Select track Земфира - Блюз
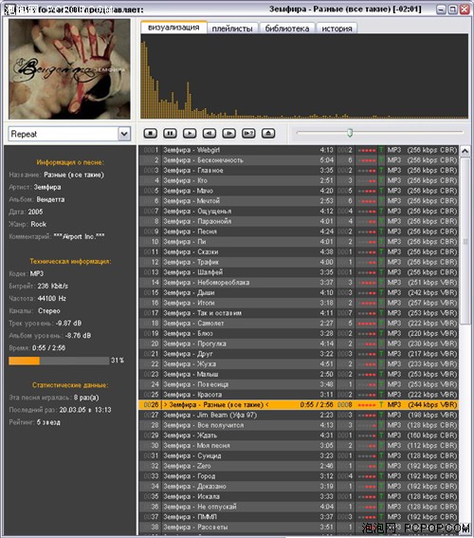The width and height of the screenshot is (474, 538). (x=299, y=333)
